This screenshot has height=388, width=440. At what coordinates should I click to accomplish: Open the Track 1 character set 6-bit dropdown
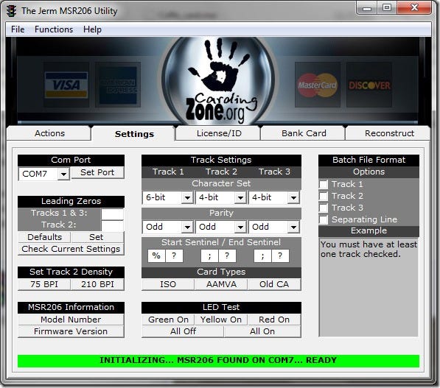(x=187, y=198)
